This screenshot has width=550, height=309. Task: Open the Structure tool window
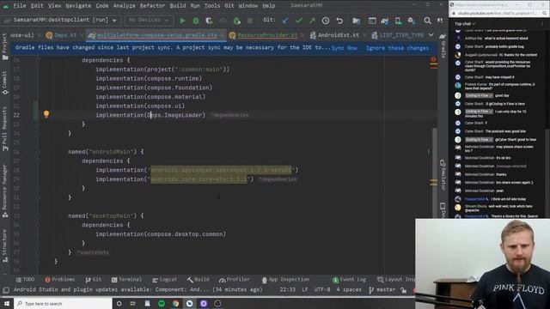point(4,245)
